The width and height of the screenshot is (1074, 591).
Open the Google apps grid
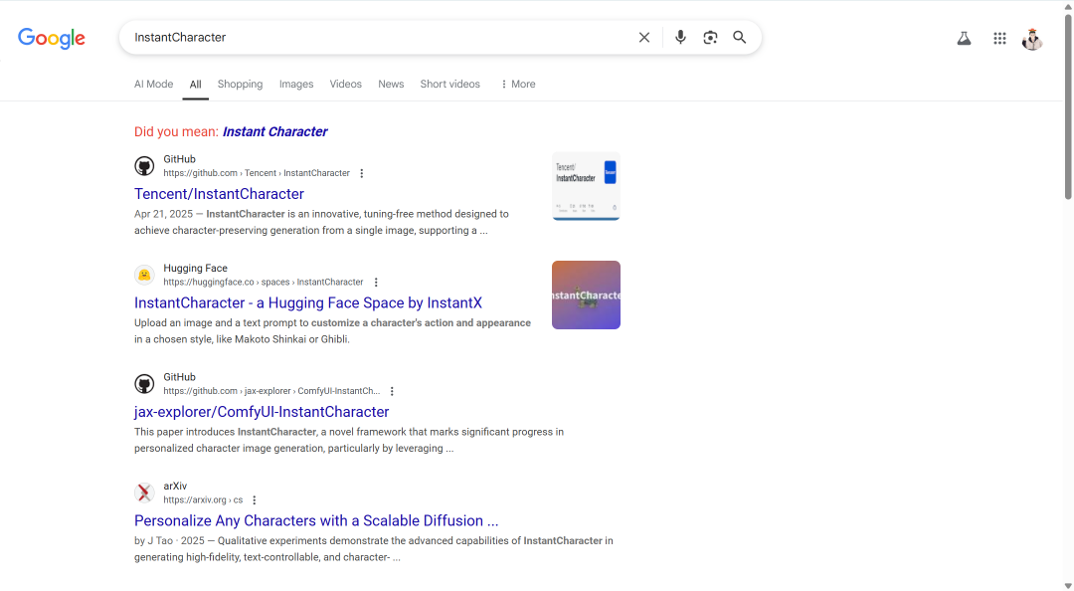(999, 39)
